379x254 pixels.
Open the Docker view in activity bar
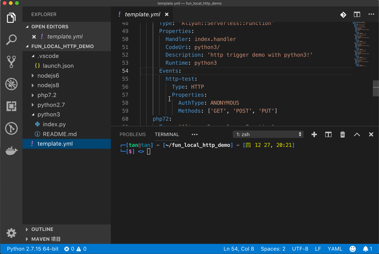coord(11,151)
